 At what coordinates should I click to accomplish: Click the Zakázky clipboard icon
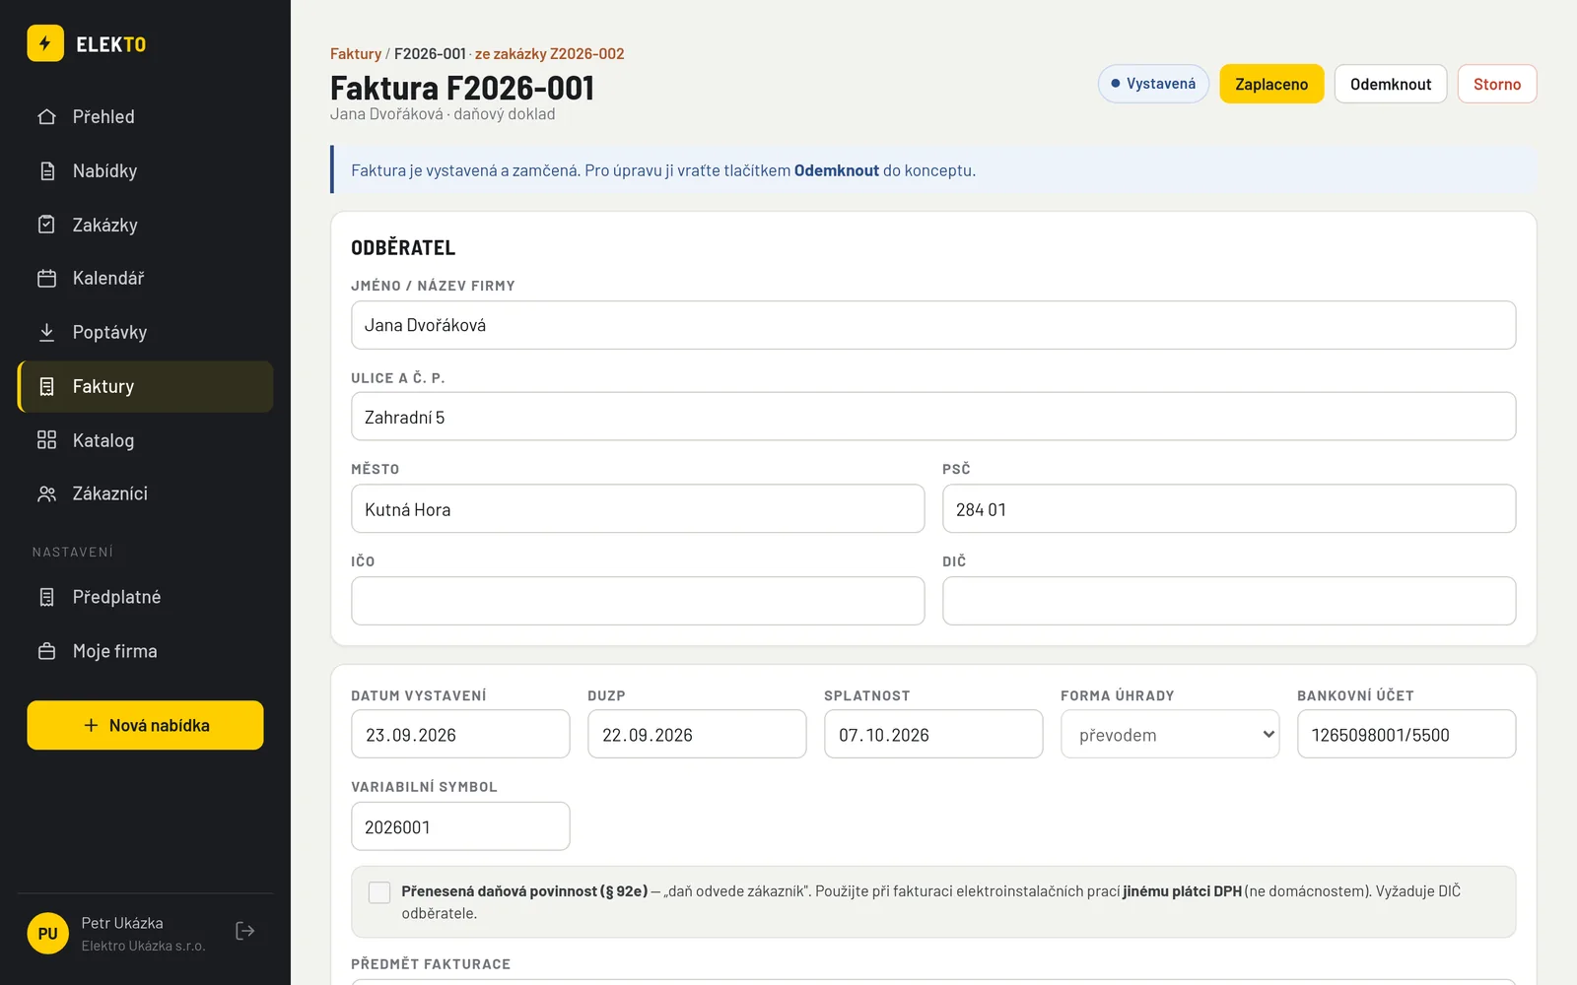(46, 225)
